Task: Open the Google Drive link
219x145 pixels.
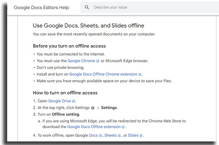Action: point(60,101)
